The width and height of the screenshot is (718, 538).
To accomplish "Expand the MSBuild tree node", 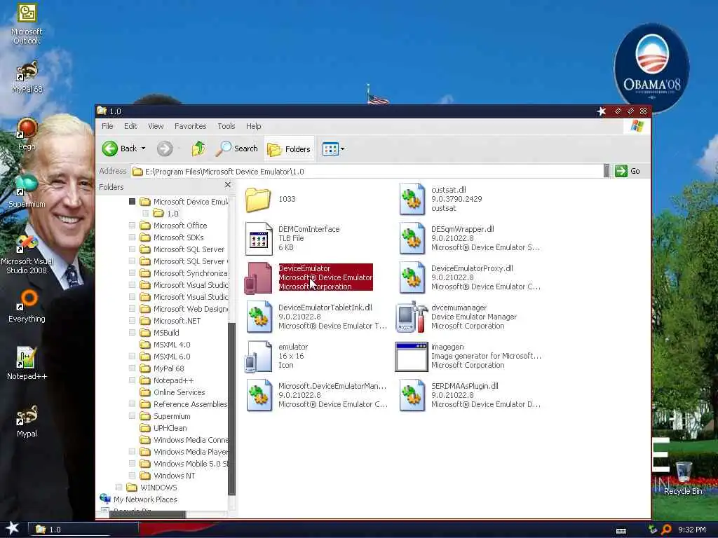I will [132, 332].
